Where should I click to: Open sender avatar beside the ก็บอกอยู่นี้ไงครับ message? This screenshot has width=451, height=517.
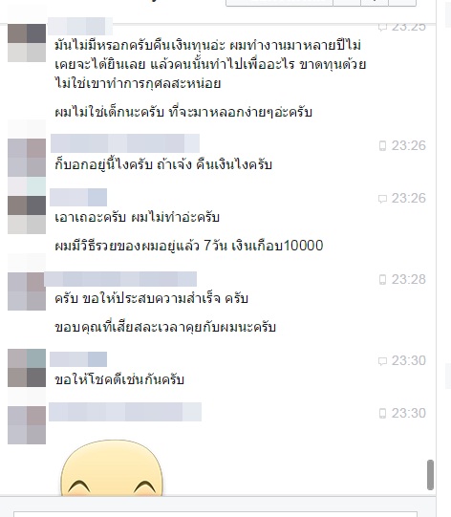coord(27,158)
